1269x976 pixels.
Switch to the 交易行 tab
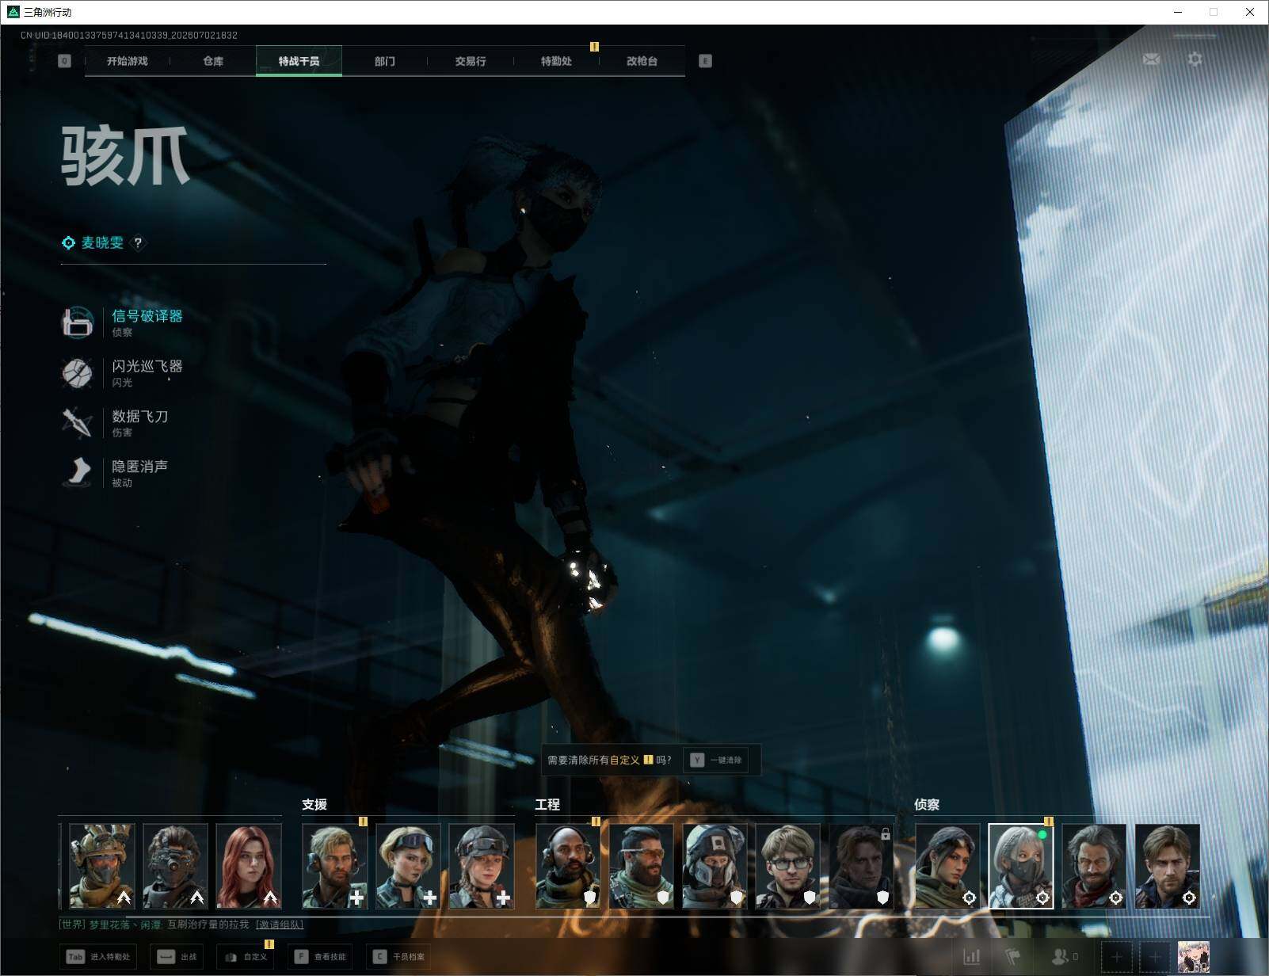tap(471, 61)
